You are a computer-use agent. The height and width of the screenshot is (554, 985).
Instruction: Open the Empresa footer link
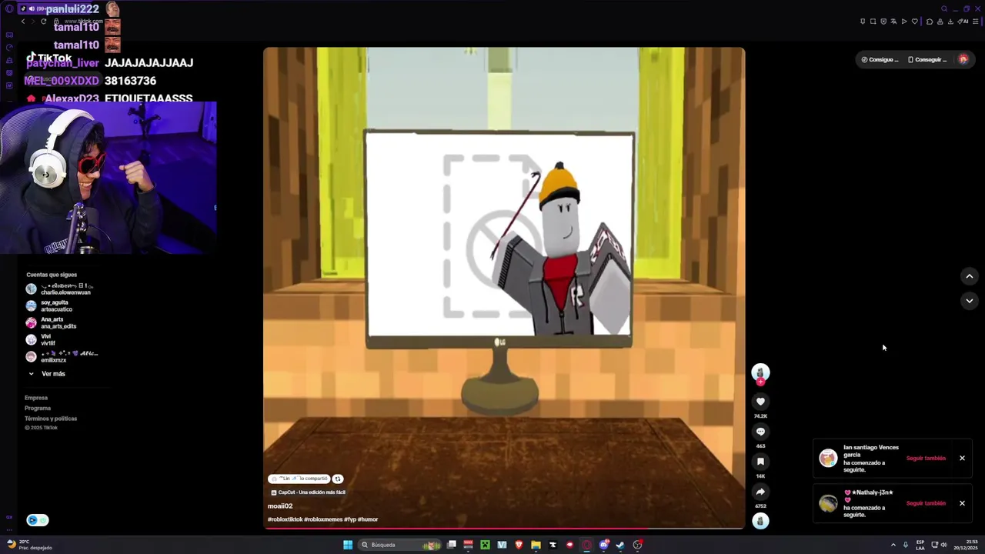36,398
